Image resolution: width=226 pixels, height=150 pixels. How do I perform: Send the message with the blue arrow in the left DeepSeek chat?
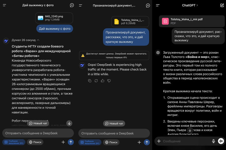[71, 142]
